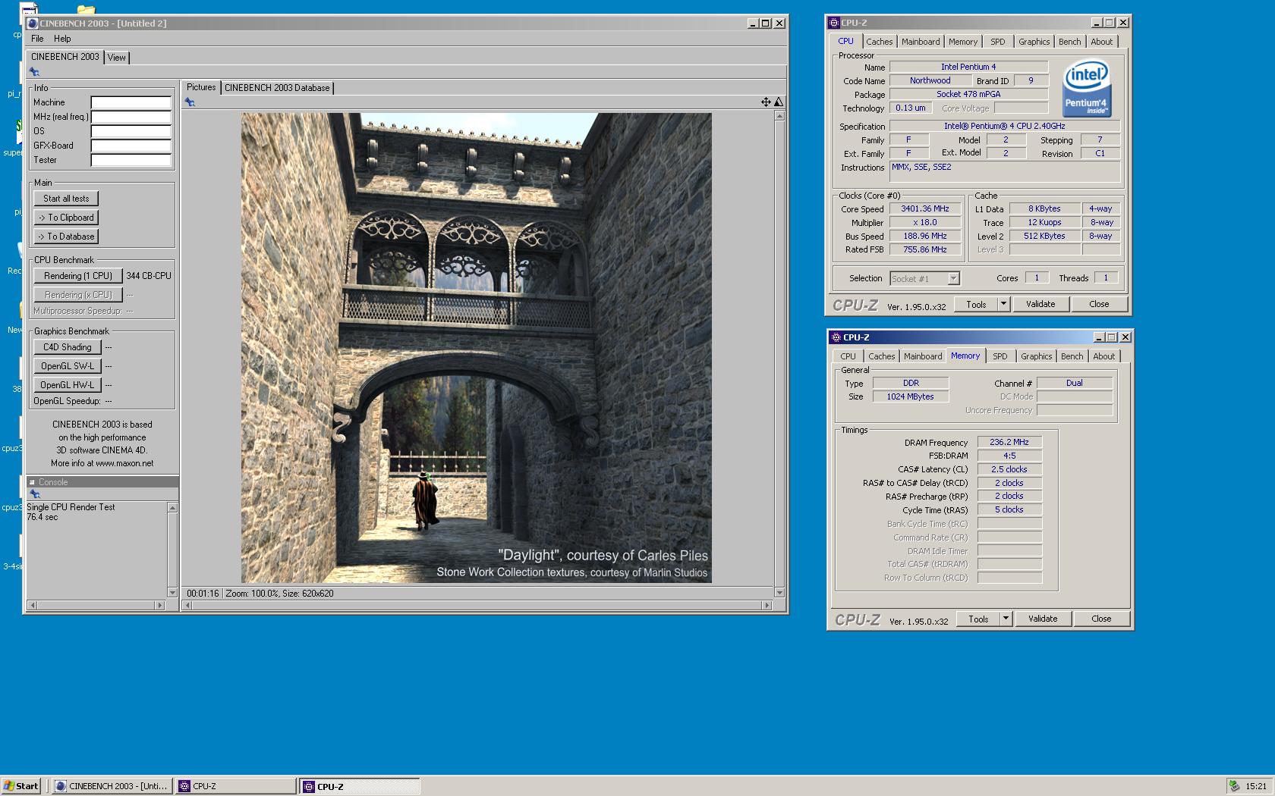The image size is (1275, 796).
Task: Open the Tools dropdown arrow in upper CPU-Z
Action: (x=1003, y=304)
